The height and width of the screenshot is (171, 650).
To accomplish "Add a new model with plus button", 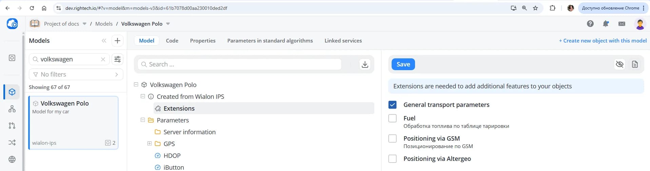I will 117,40.
